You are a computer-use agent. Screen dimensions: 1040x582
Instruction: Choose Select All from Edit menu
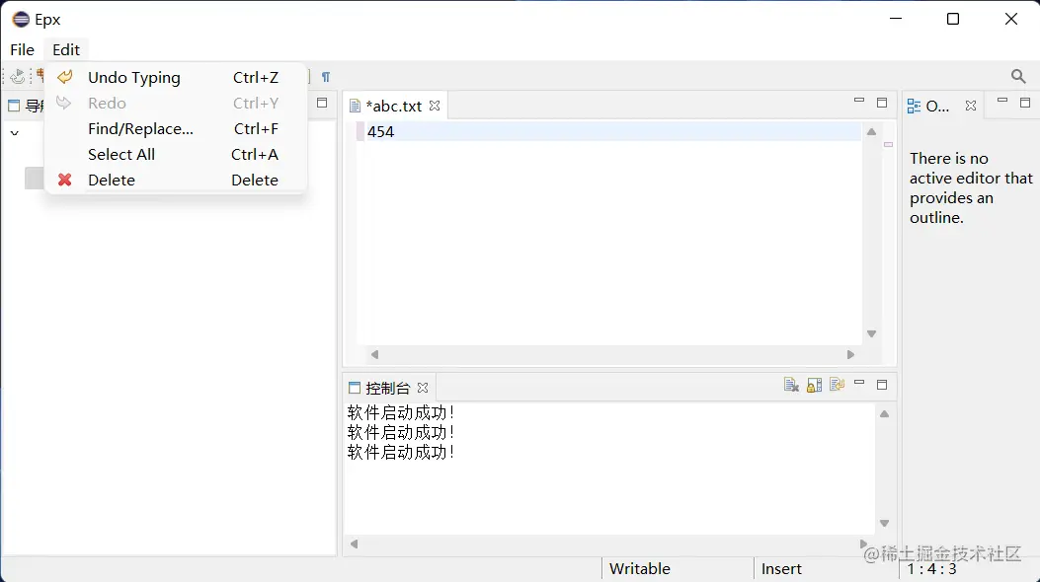click(x=176, y=154)
